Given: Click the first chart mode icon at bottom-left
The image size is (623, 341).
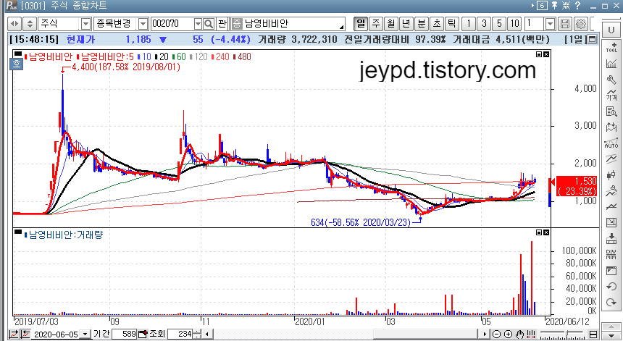Looking at the screenshot, I should (13, 334).
